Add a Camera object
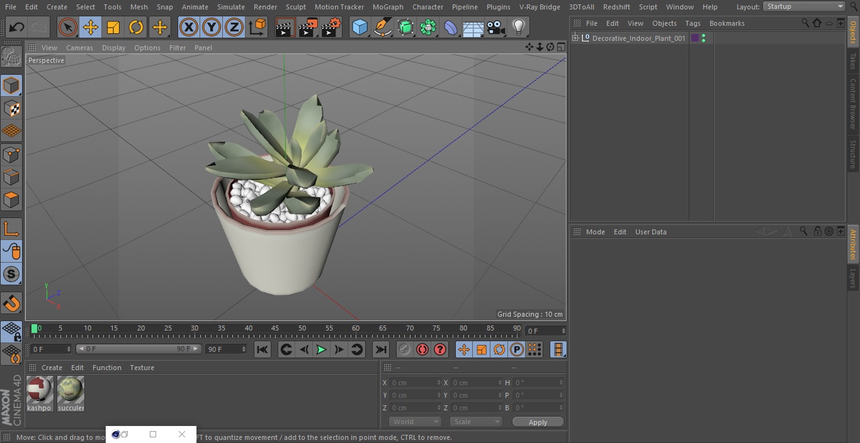This screenshot has width=860, height=443. (496, 27)
